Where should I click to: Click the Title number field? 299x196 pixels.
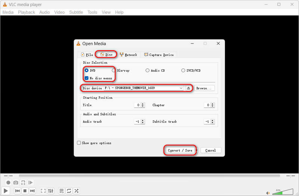tap(137, 105)
